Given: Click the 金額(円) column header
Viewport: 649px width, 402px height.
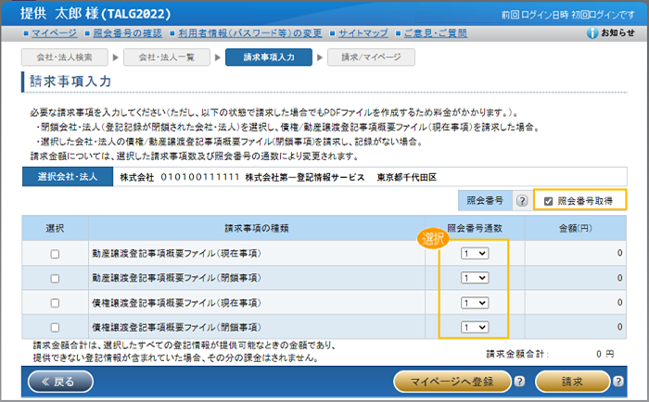Looking at the screenshot, I should (576, 228).
